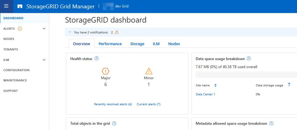This screenshot has width=297, height=130.
Task: Open Health status help icon
Action: pos(97,58)
